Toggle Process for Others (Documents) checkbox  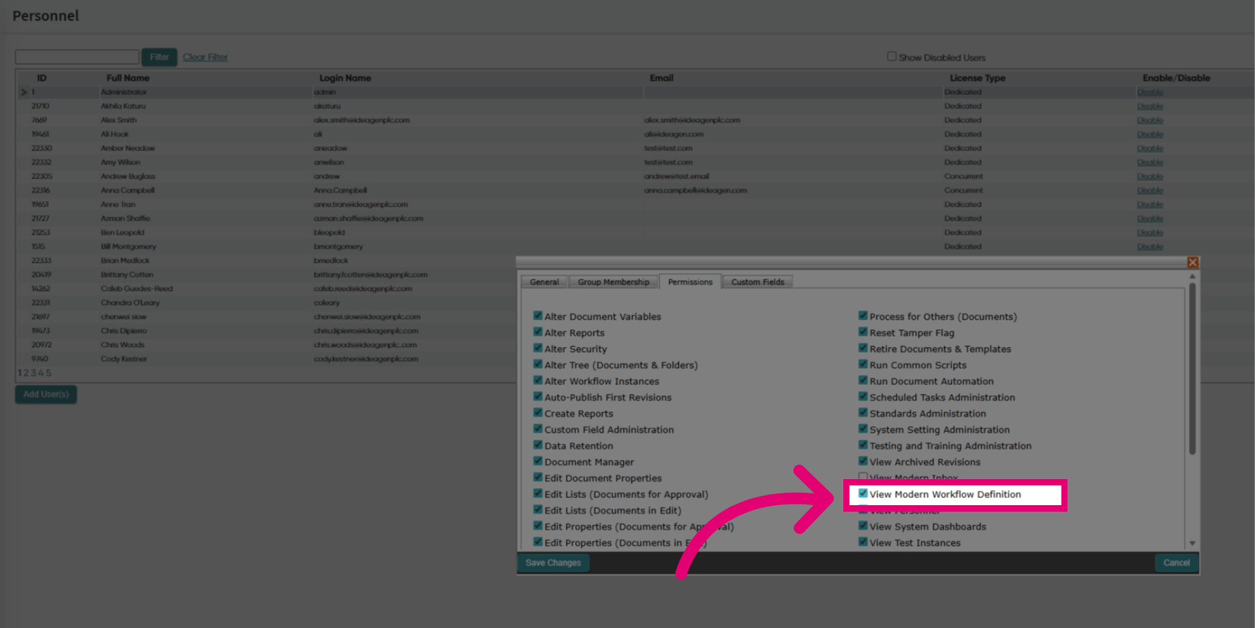click(863, 316)
